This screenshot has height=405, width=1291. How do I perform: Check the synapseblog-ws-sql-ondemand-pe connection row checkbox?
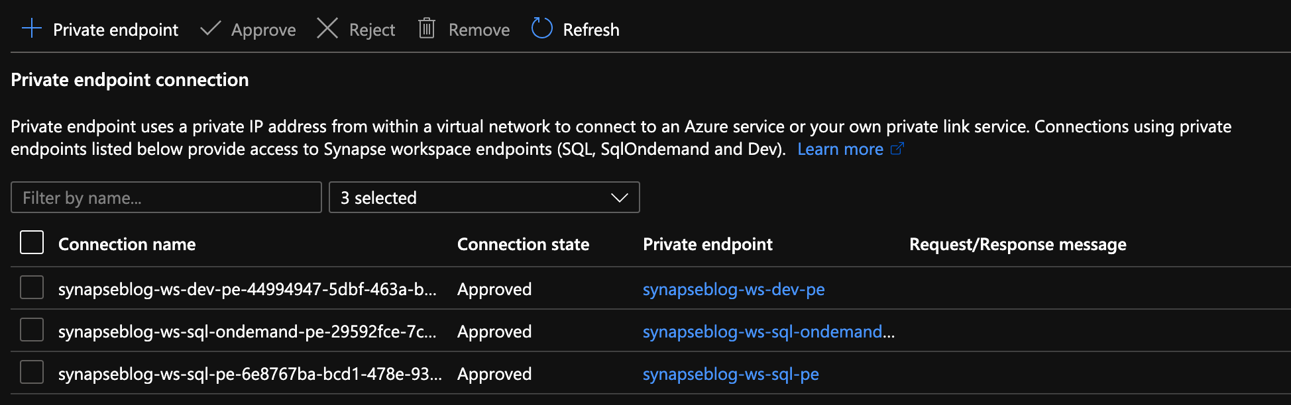[32, 330]
